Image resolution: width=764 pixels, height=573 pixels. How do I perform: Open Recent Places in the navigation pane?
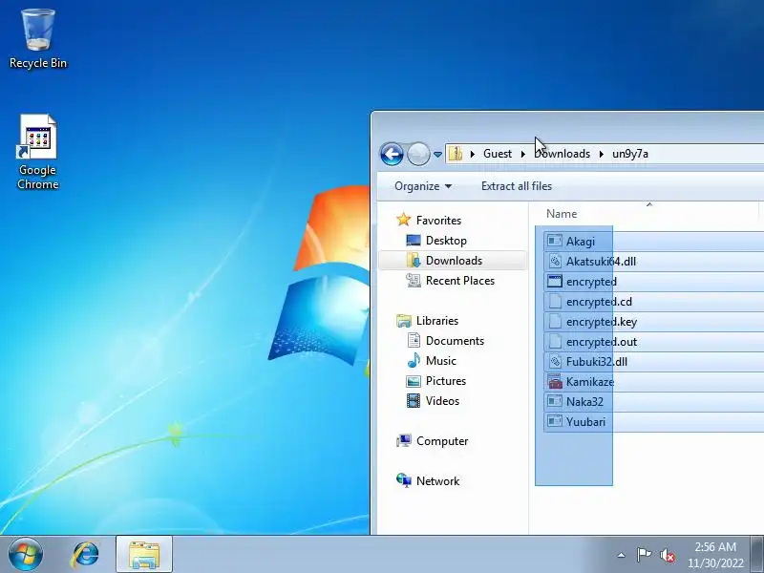460,281
